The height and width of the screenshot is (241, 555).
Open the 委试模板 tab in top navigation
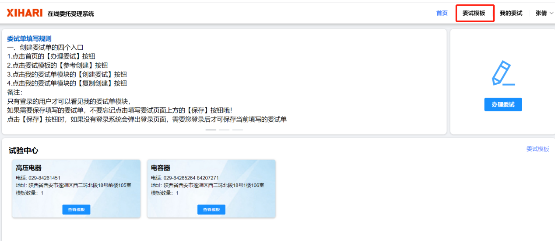pos(474,13)
